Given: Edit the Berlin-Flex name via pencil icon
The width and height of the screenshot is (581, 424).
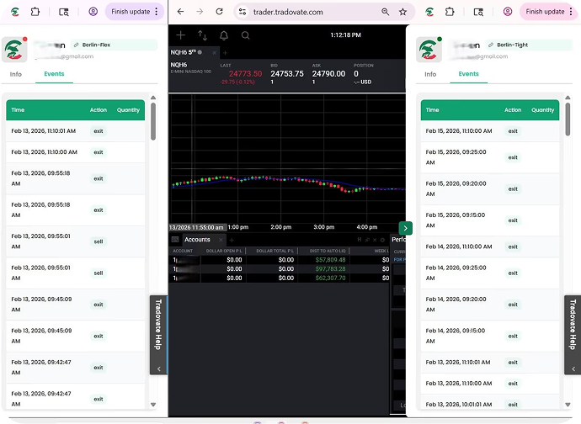Looking at the screenshot, I should pyautogui.click(x=77, y=45).
